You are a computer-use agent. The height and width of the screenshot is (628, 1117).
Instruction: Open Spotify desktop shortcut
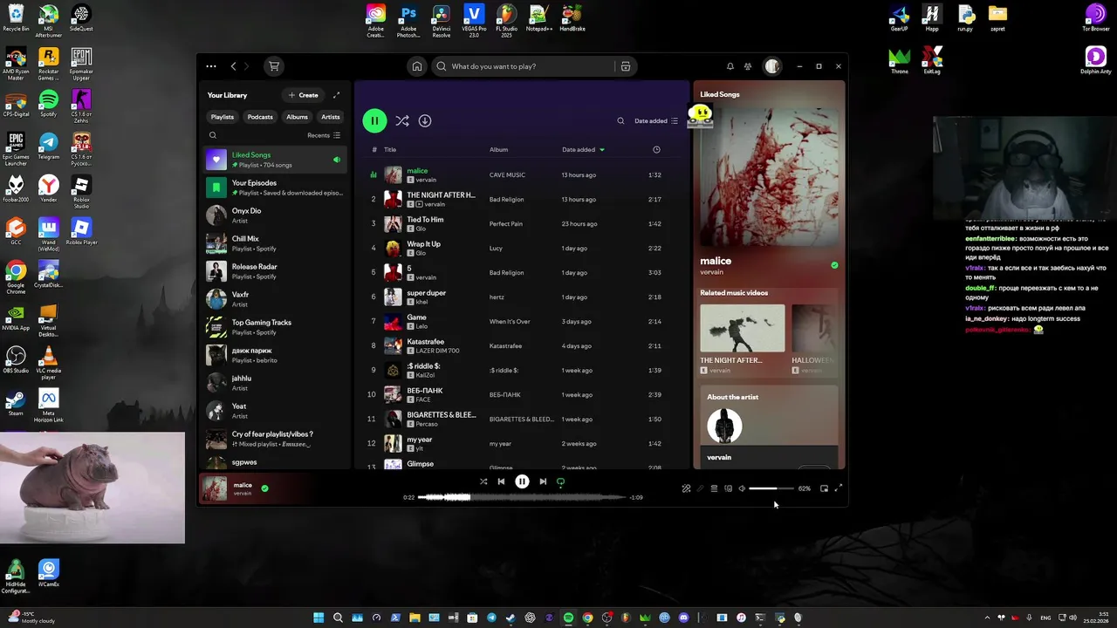[x=48, y=103]
